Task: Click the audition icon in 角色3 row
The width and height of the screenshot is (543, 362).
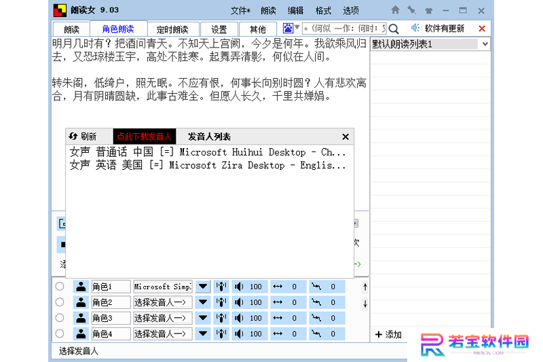Action: 221,318
